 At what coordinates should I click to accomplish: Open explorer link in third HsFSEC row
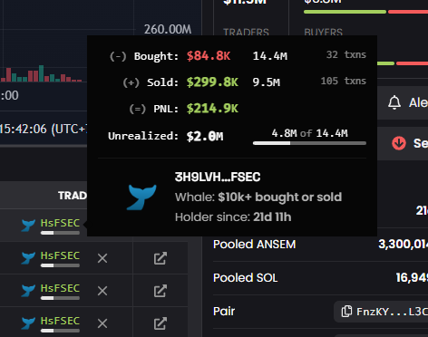pyautogui.click(x=160, y=291)
